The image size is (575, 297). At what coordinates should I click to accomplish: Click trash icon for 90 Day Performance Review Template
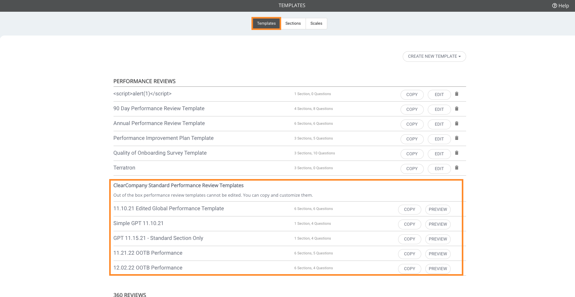[457, 109]
